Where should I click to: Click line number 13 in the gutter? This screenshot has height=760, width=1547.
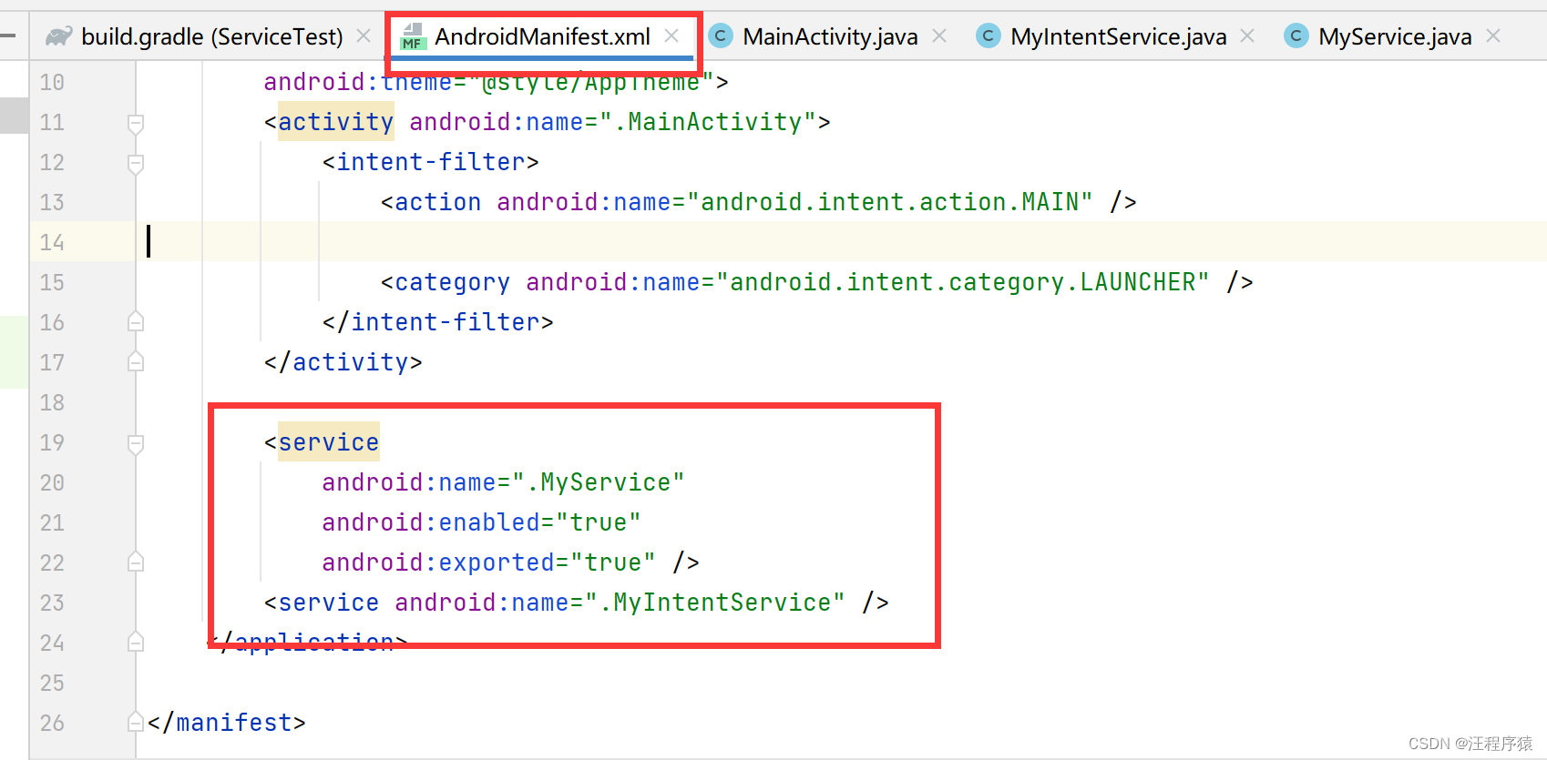52,202
